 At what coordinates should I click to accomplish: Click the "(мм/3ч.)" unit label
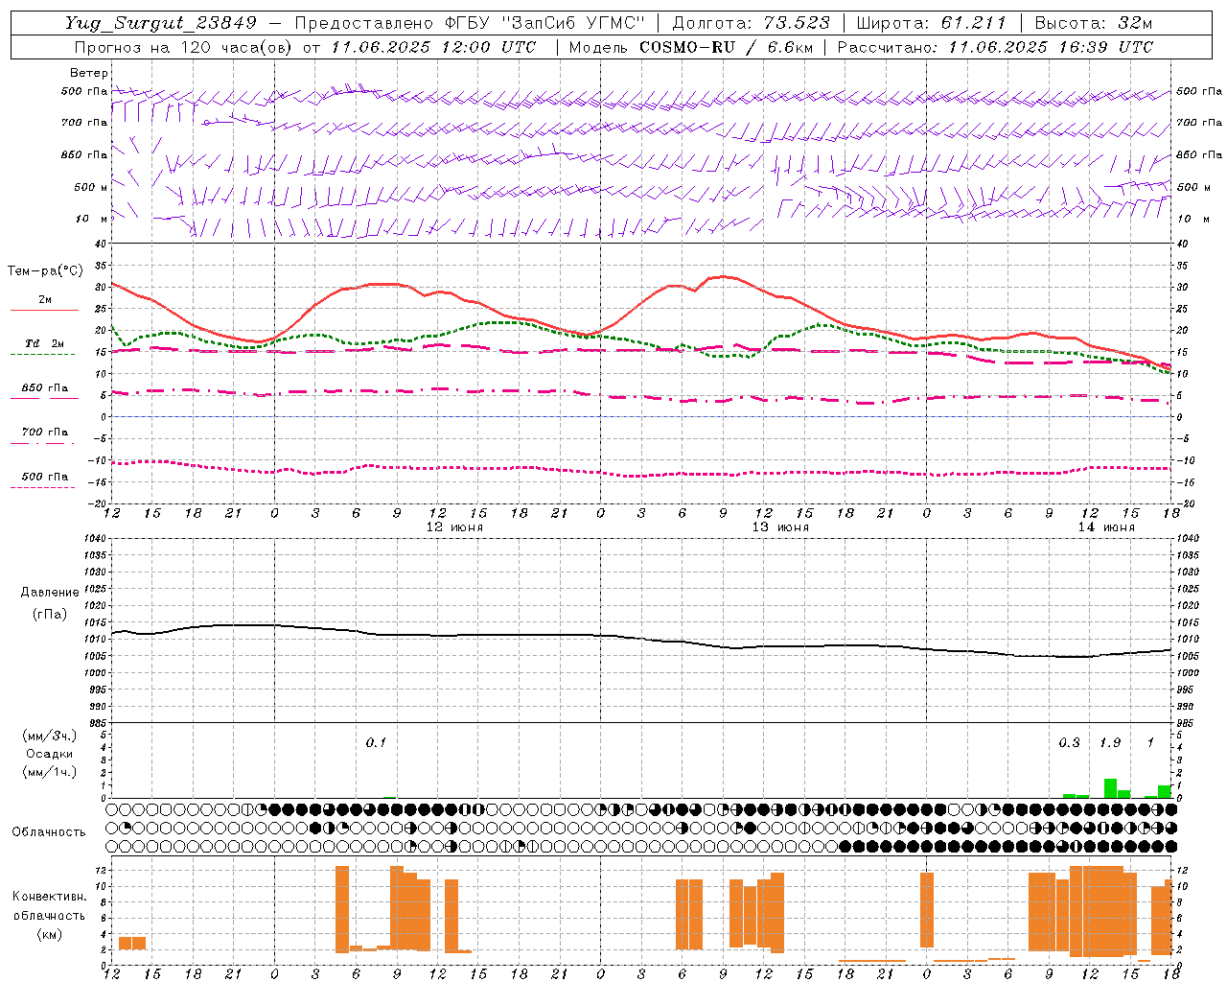(x=49, y=736)
